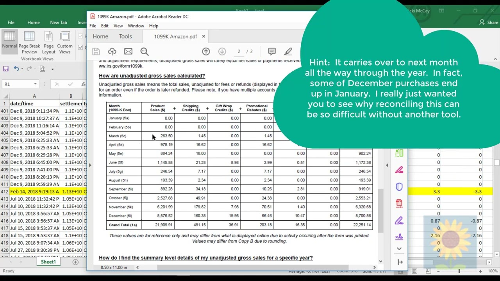Collapse the Acrobat tools pane arrow

[400, 262]
